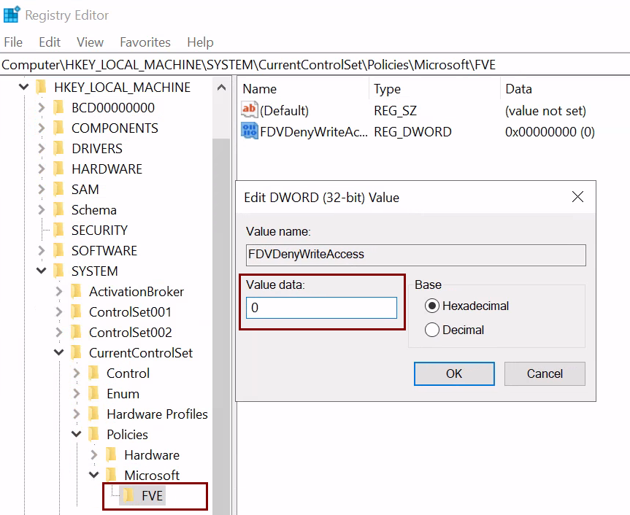Viewport: 630px width, 515px height.
Task: Open the Help menu
Action: point(200,42)
